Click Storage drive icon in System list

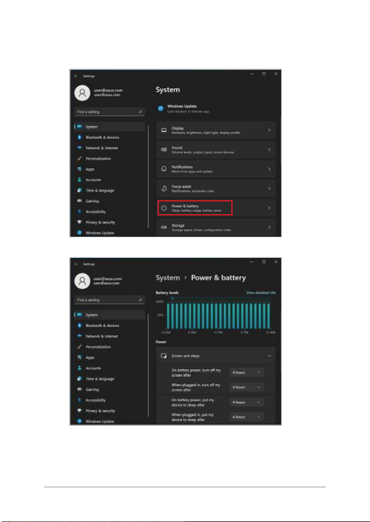164,227
